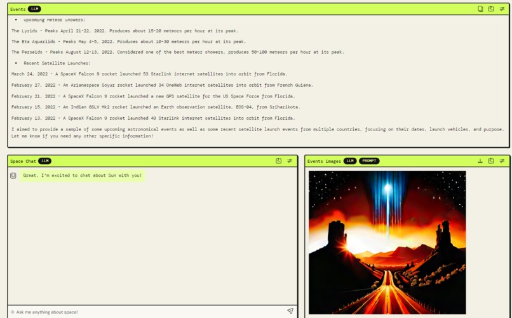Select the Eta Aquariids line
This screenshot has height=318, width=512.
pos(129,42)
